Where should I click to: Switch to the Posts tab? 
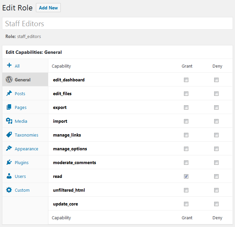click(x=25, y=93)
